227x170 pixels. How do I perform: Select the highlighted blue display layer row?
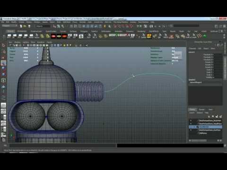click(206, 127)
